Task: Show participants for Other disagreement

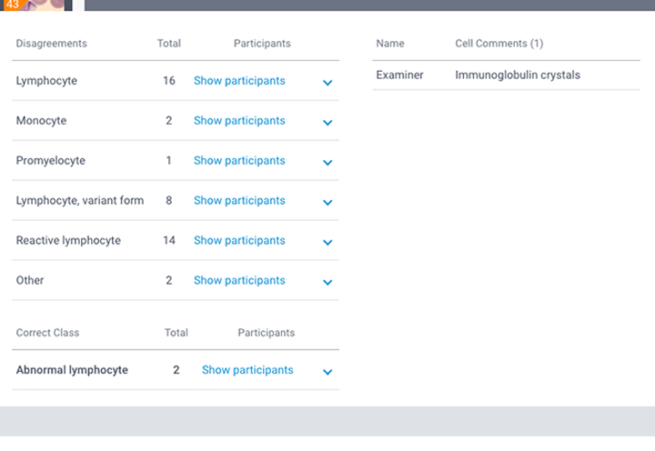Action: click(239, 280)
